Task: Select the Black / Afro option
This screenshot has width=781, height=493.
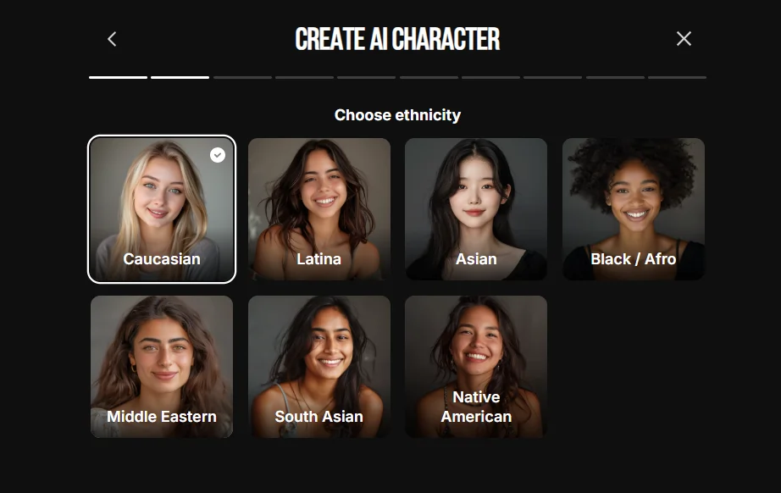Action: tap(634, 209)
